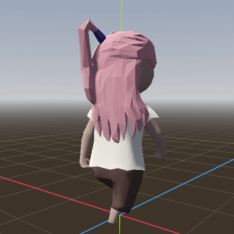Click the character's raised pink ponytail

point(87,62)
